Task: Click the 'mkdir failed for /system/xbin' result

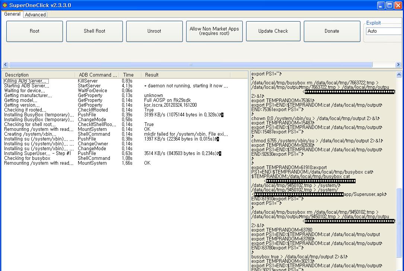Action: pos(186,134)
